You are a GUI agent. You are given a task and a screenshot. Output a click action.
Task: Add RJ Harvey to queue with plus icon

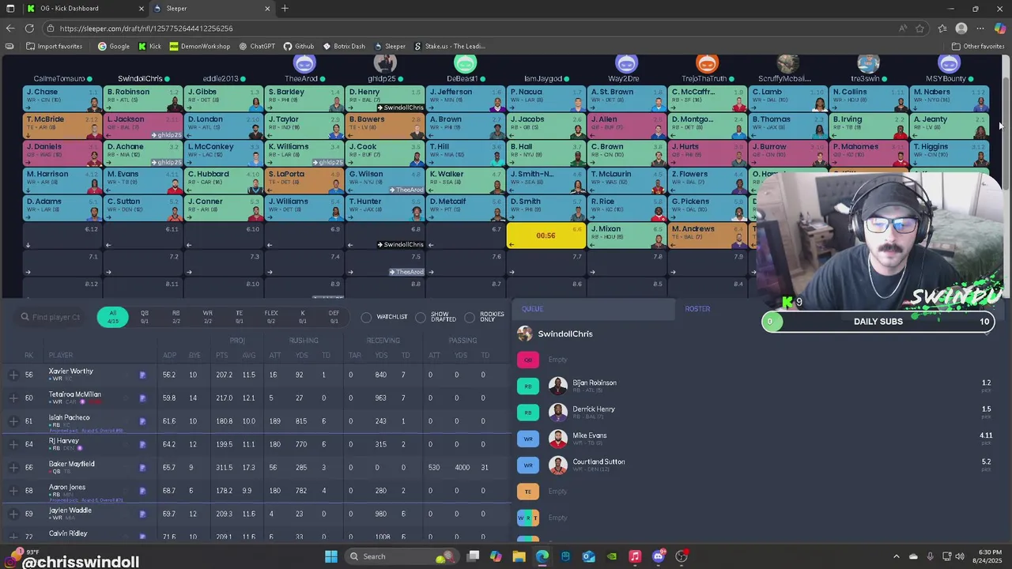[x=13, y=444]
